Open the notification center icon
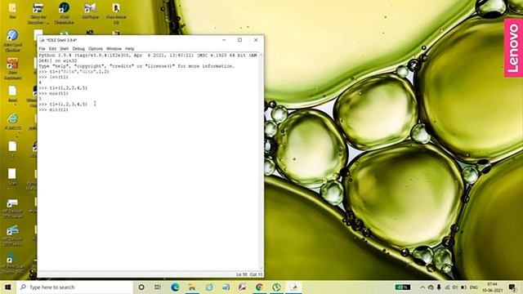 (512, 287)
